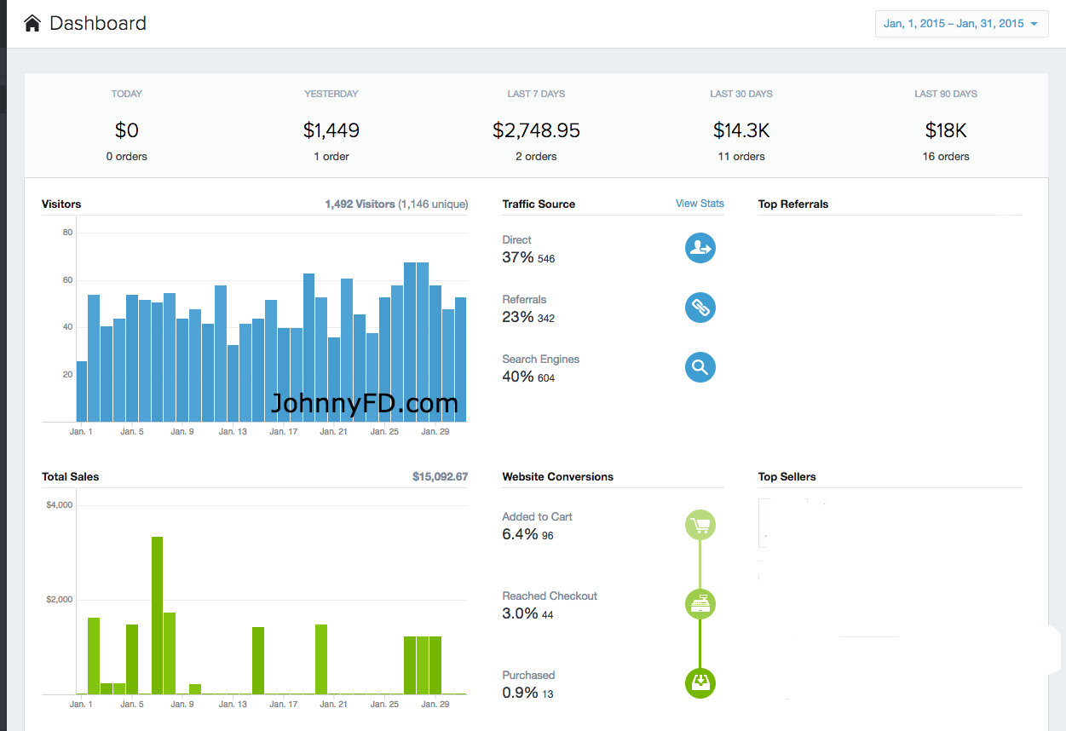1066x731 pixels.
Task: Click the Reached Checkout register icon
Action: [700, 604]
